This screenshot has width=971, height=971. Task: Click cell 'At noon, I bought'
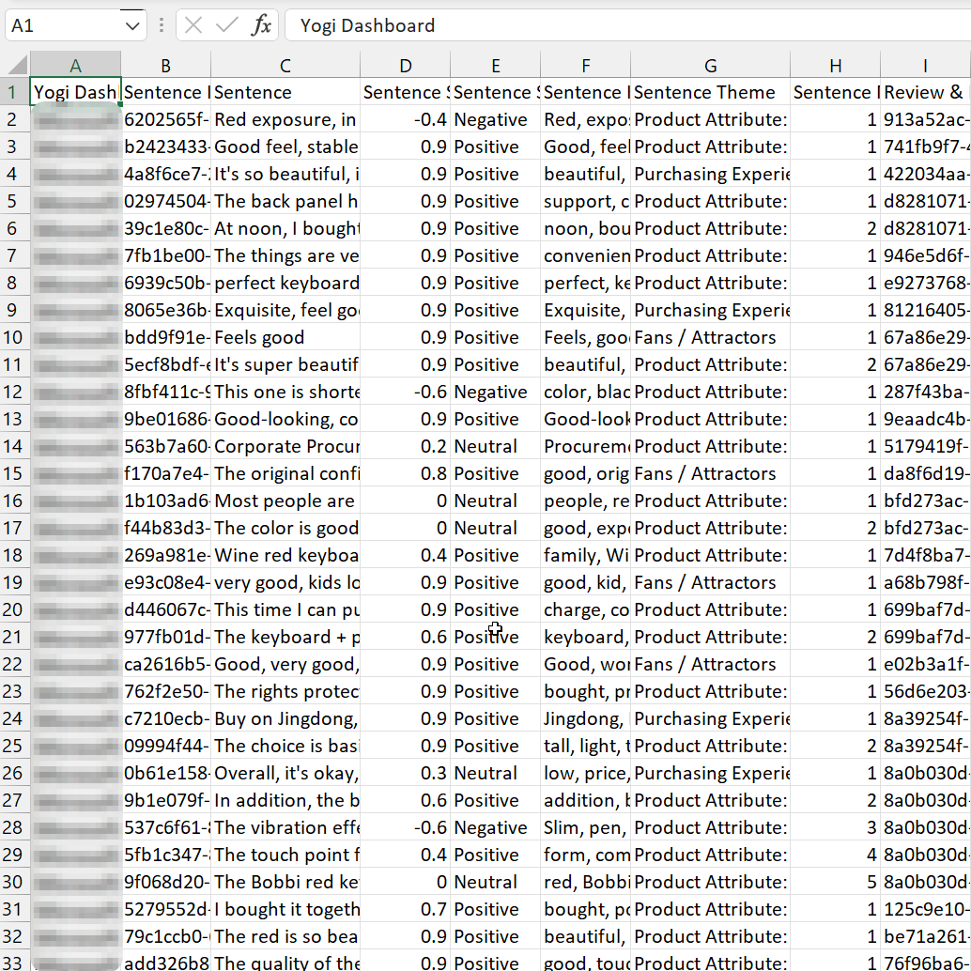[285, 228]
